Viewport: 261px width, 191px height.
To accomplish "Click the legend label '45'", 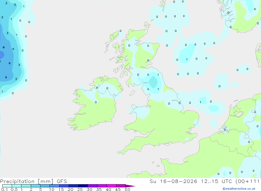I will tap(118, 189).
